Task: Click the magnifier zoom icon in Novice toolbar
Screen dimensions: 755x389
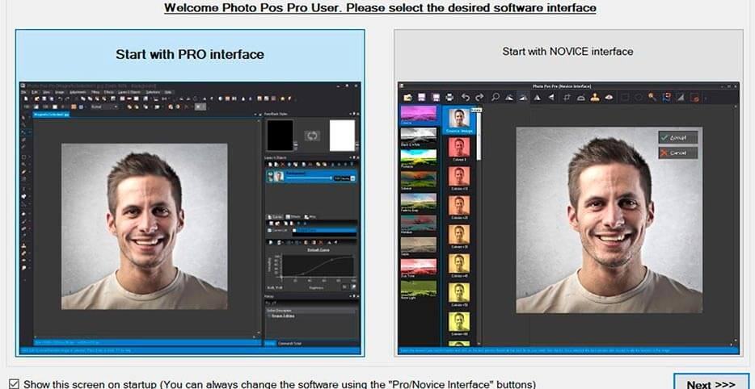Action: click(496, 97)
